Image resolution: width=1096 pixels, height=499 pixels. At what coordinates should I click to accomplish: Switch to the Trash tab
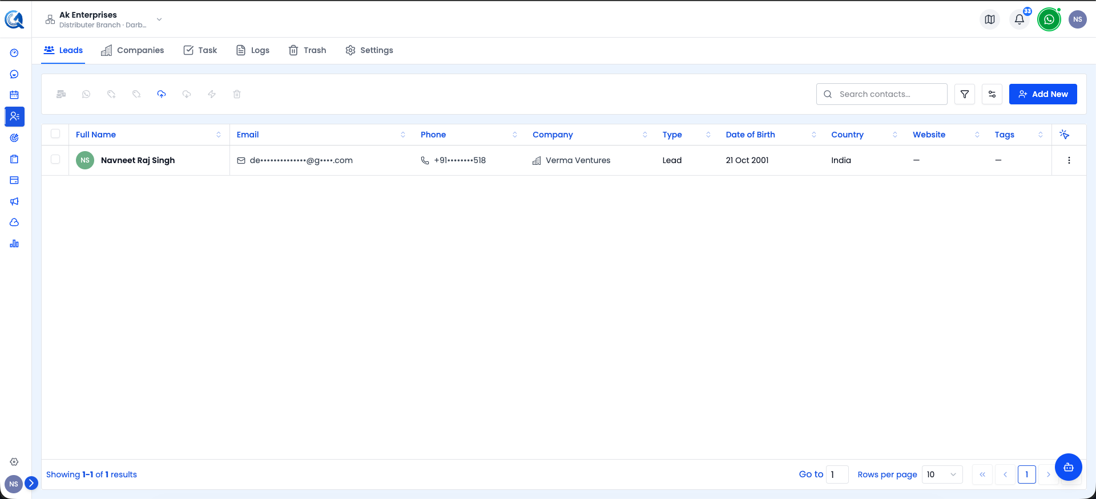(x=307, y=50)
